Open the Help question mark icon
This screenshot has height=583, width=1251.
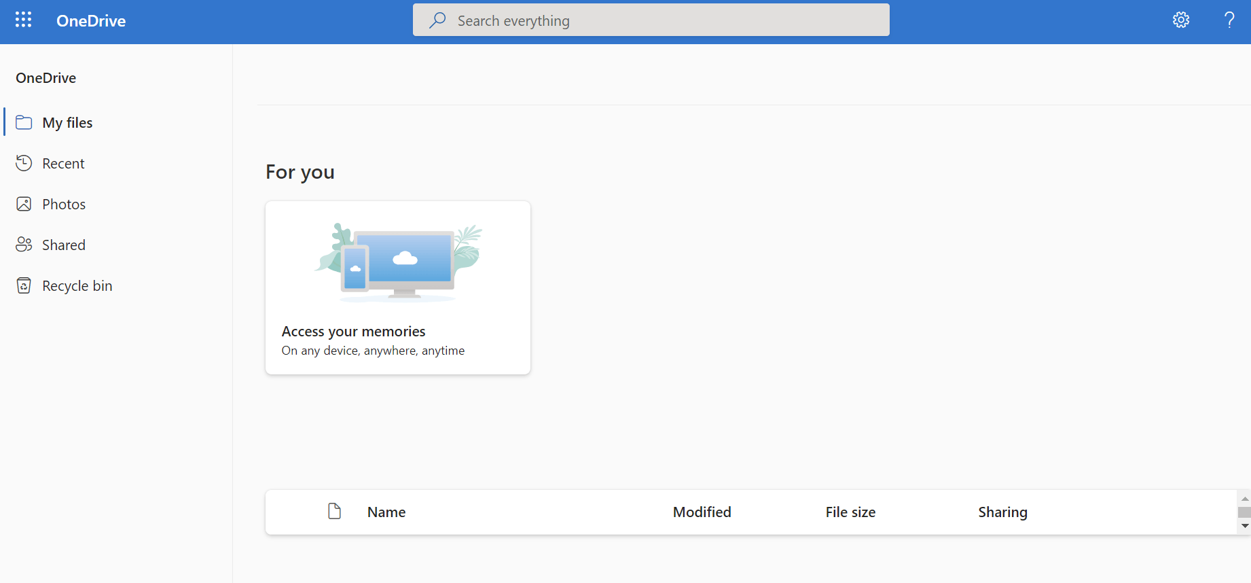pyautogui.click(x=1229, y=20)
